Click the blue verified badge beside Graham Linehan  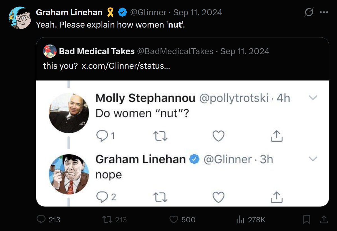[123, 12]
